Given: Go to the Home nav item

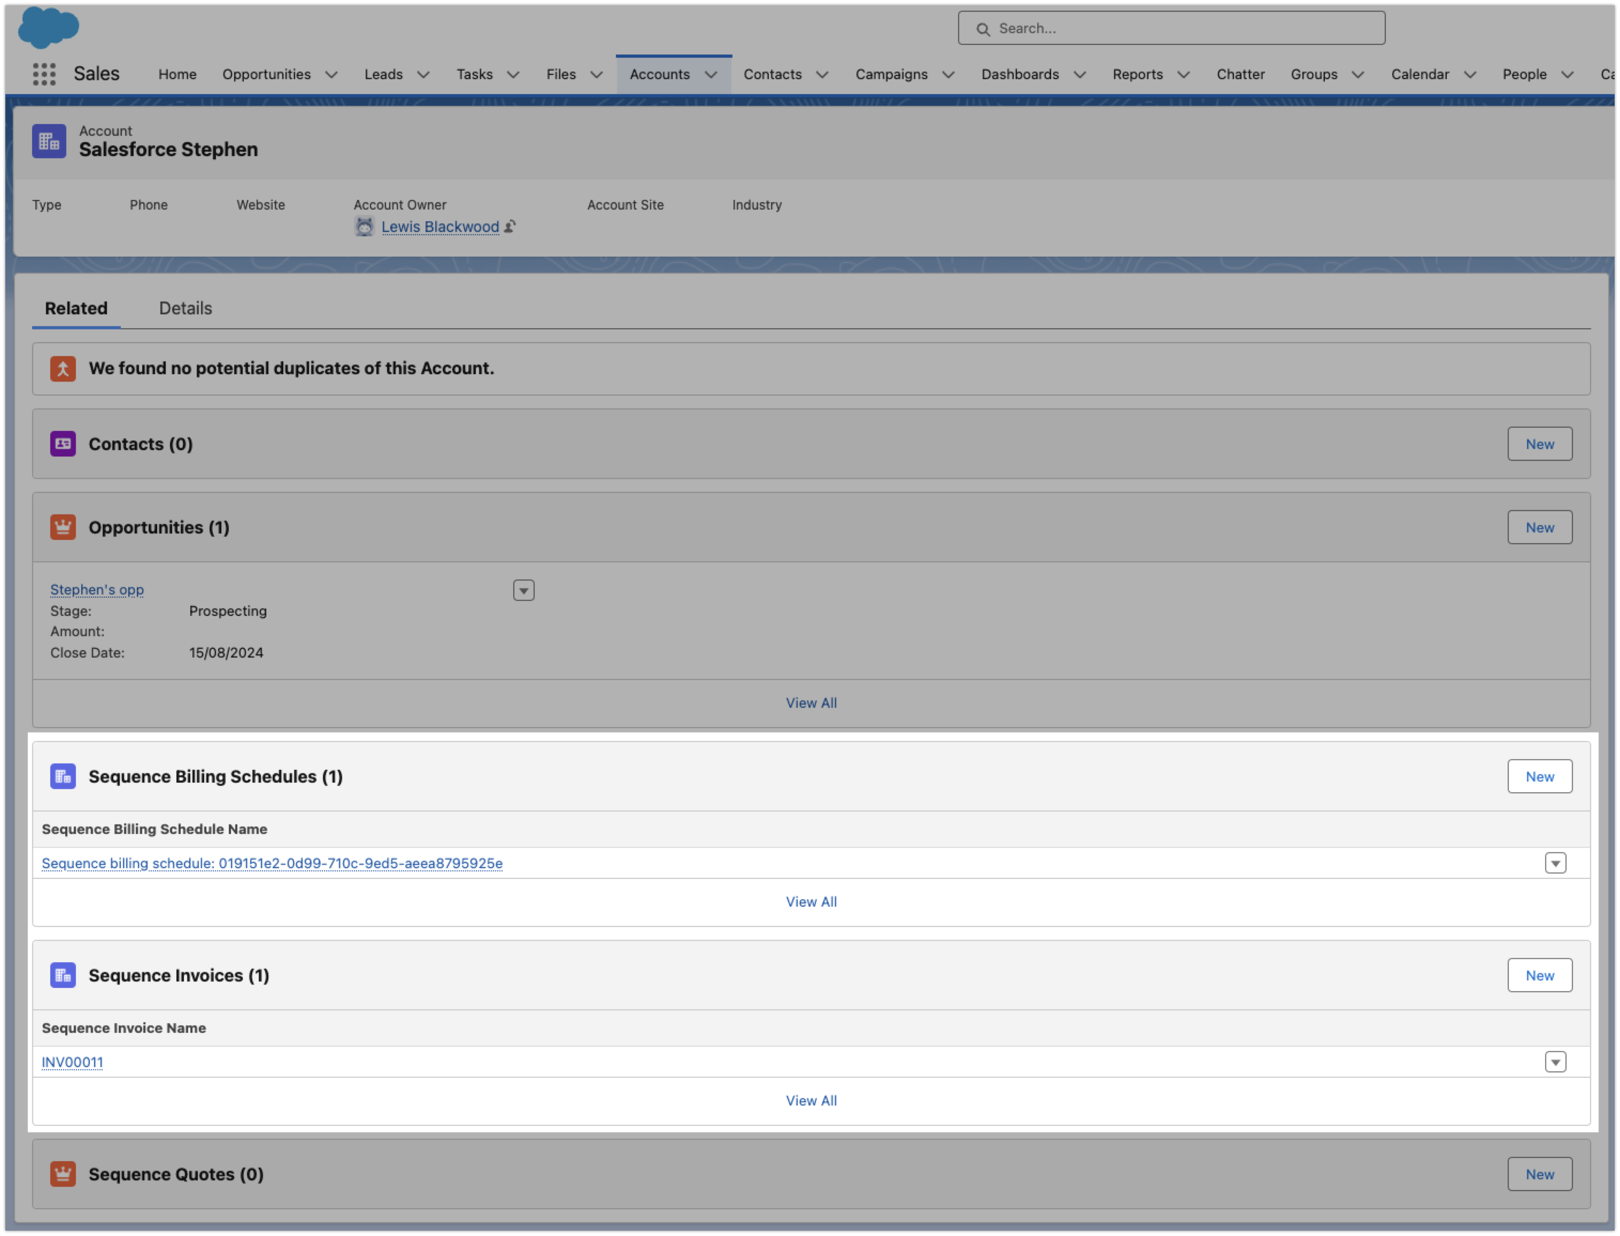Looking at the screenshot, I should [178, 74].
